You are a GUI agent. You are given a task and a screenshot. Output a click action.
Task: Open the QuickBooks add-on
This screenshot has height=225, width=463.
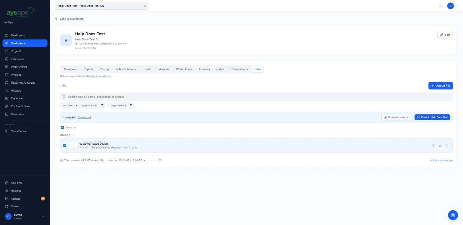point(25,131)
